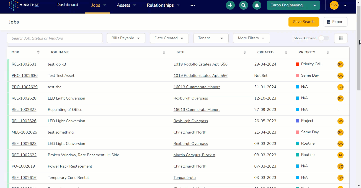Select the Assets nav item

[123, 5]
